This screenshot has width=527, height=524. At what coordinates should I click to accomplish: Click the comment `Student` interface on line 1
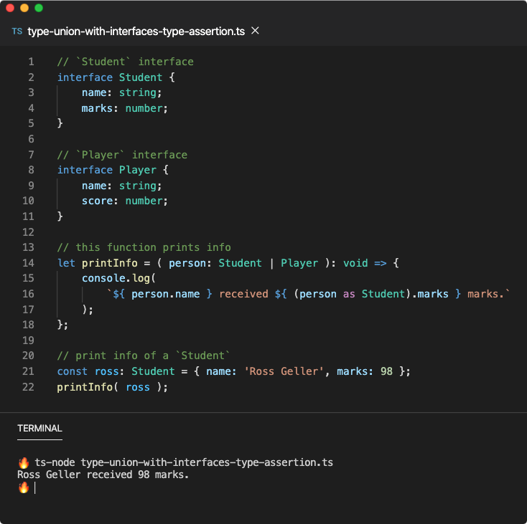tap(126, 62)
